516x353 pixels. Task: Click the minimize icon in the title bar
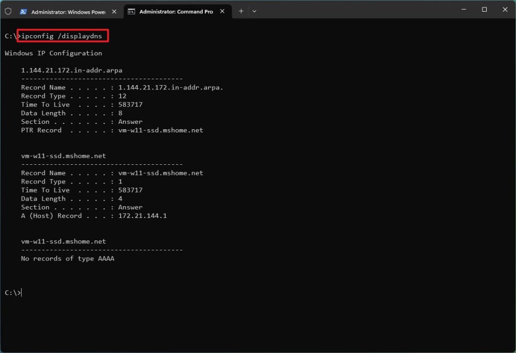463,9
